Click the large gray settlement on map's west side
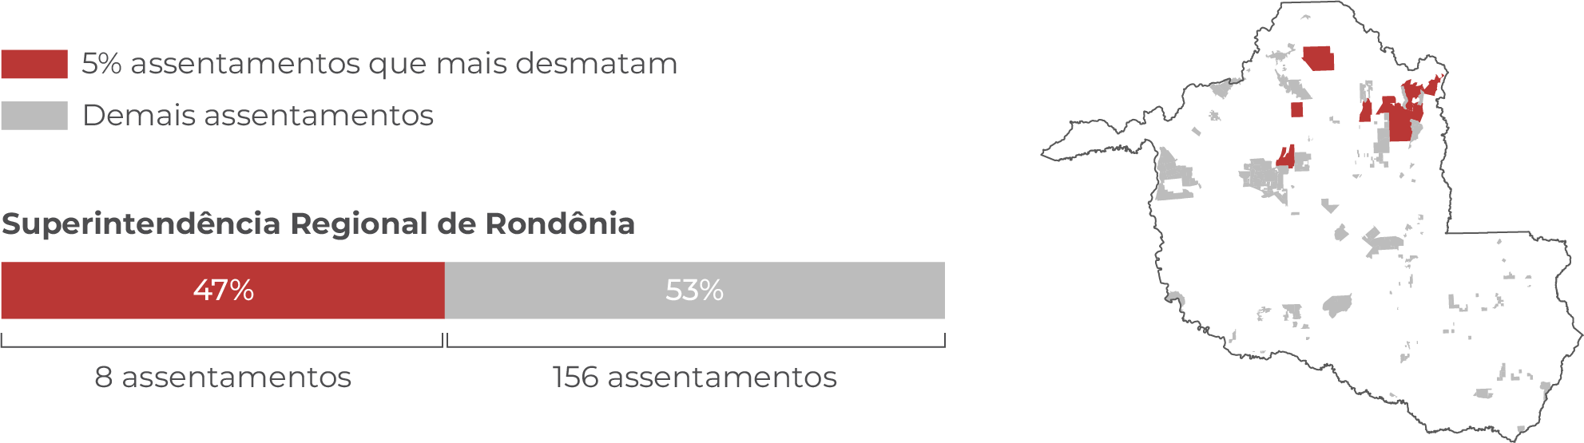Viewport: 1584px width, 443px height. coord(1175,174)
